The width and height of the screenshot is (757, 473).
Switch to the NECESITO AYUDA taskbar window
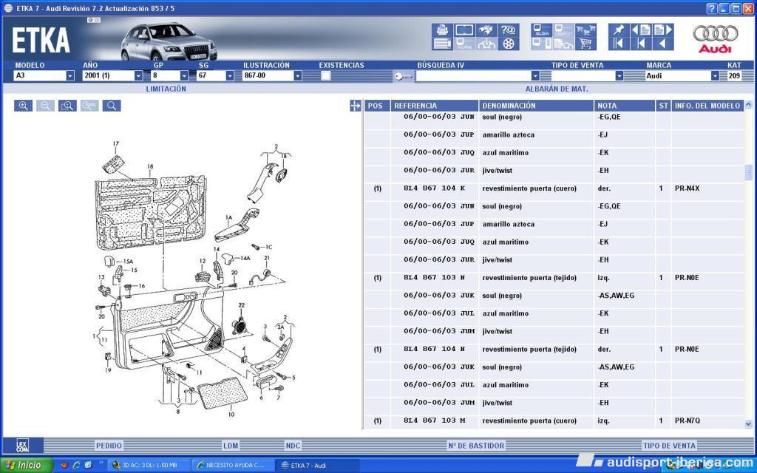click(233, 466)
